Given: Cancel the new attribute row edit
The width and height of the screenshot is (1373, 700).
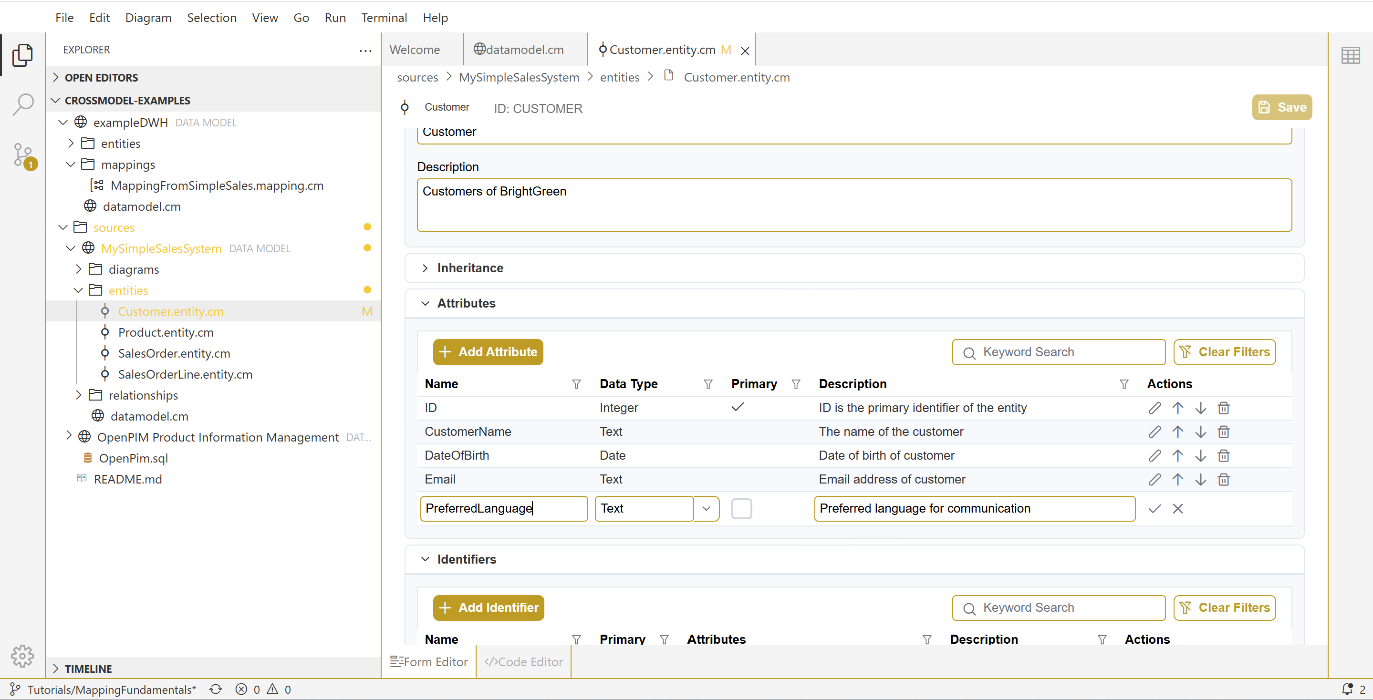Looking at the screenshot, I should tap(1177, 509).
